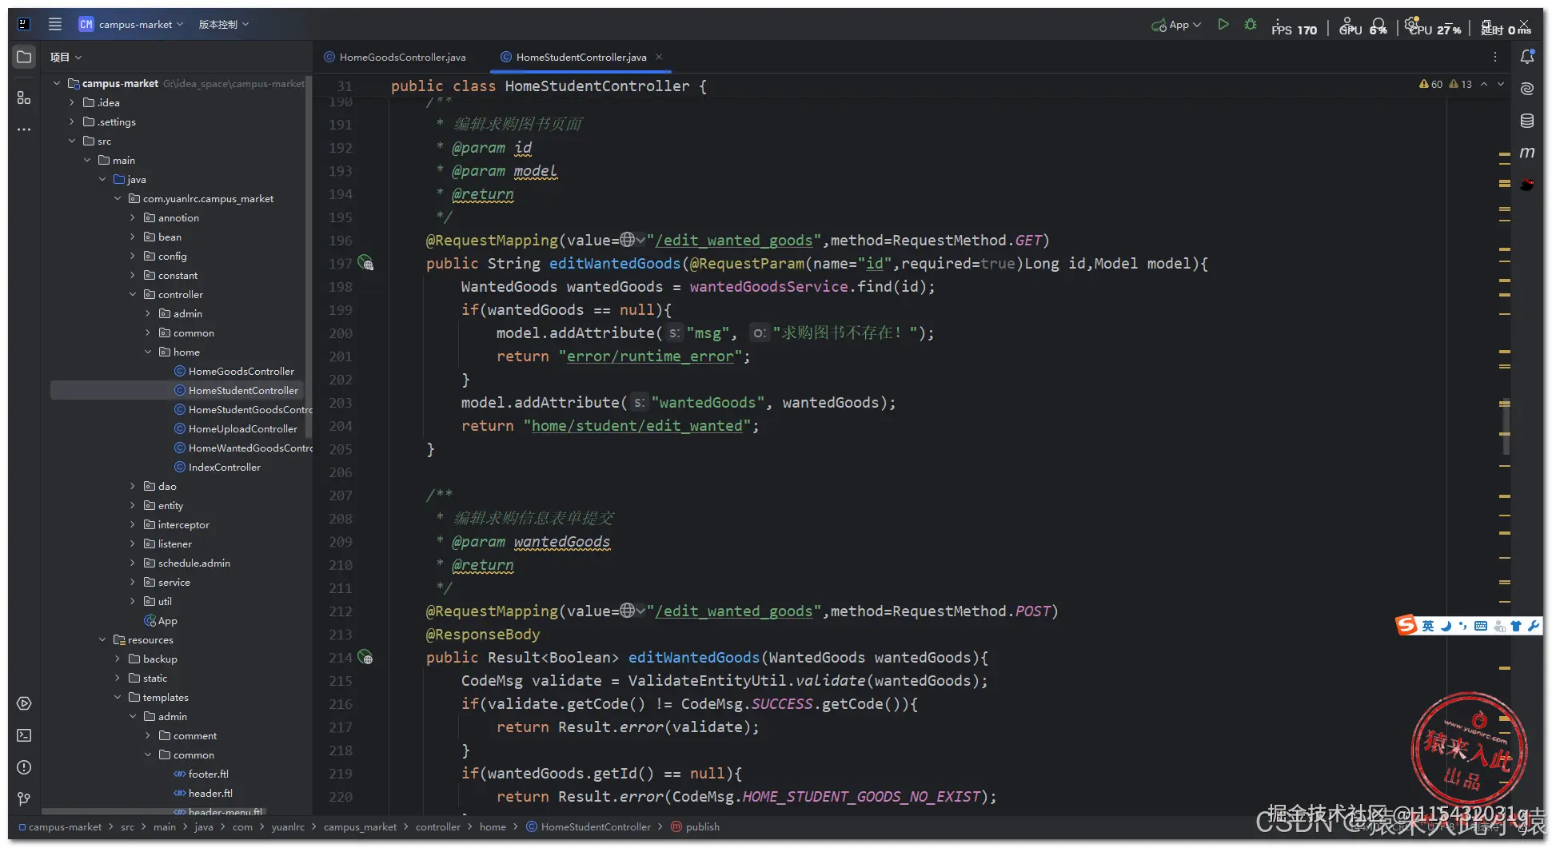Screen dimensions: 1552x848
Task: Click the gutter icon on line 214
Action: tap(365, 657)
